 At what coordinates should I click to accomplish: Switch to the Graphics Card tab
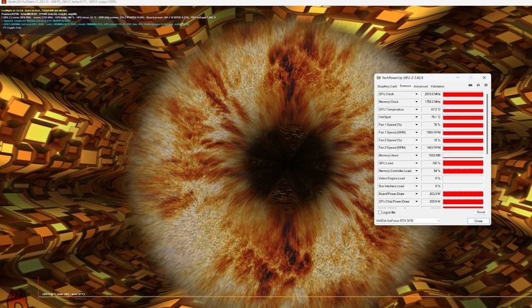click(387, 86)
